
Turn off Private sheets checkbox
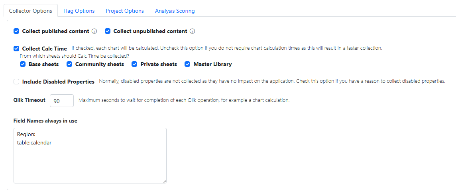coord(135,64)
